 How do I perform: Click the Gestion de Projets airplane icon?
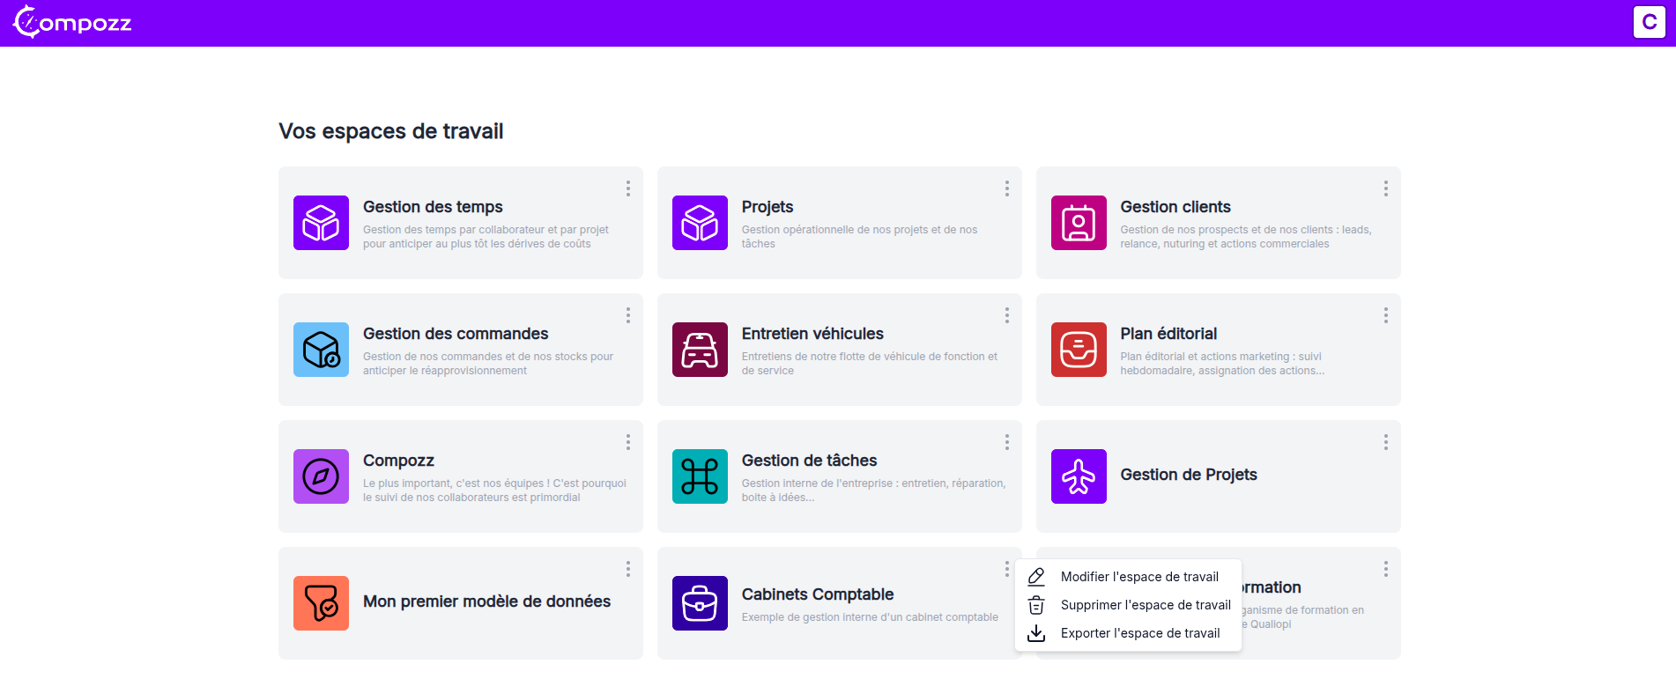[x=1079, y=476]
